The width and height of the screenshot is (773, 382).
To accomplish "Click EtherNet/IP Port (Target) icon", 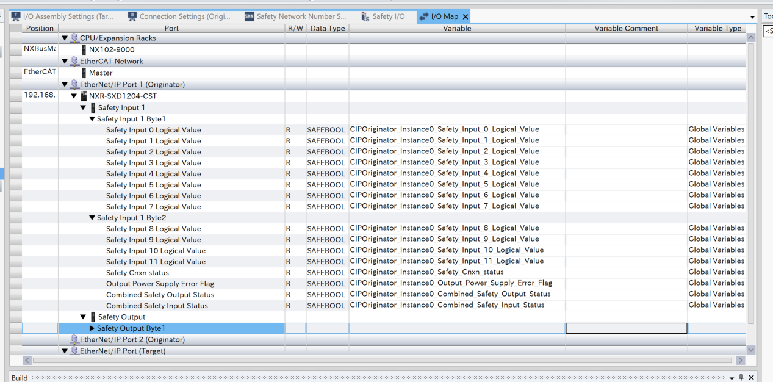I will (74, 351).
